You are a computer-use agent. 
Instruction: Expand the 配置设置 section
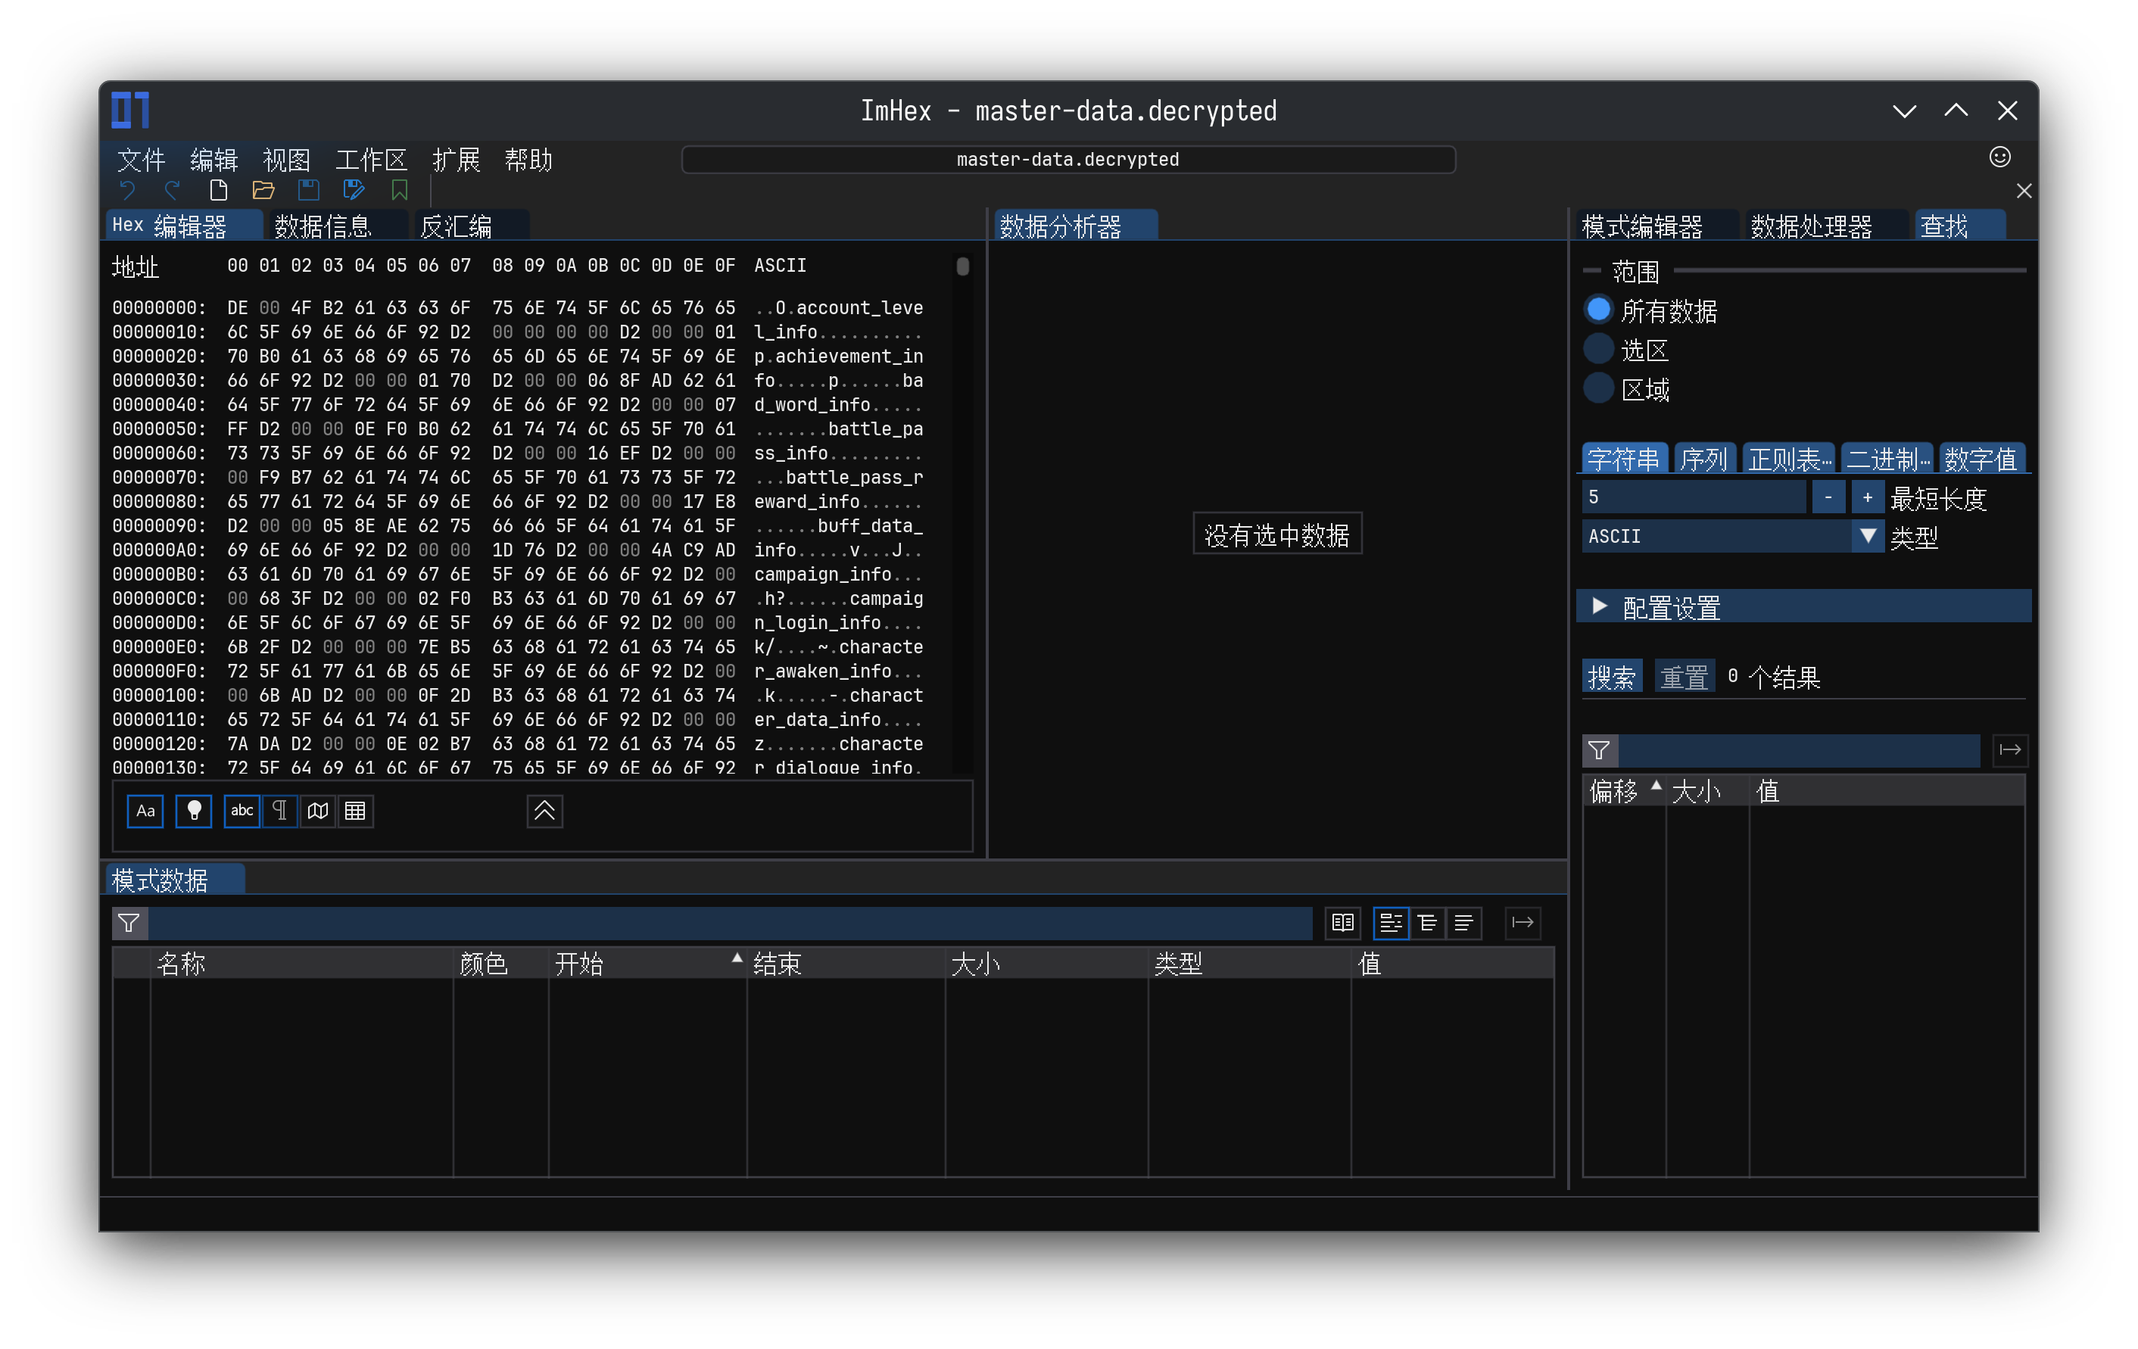tap(1803, 607)
